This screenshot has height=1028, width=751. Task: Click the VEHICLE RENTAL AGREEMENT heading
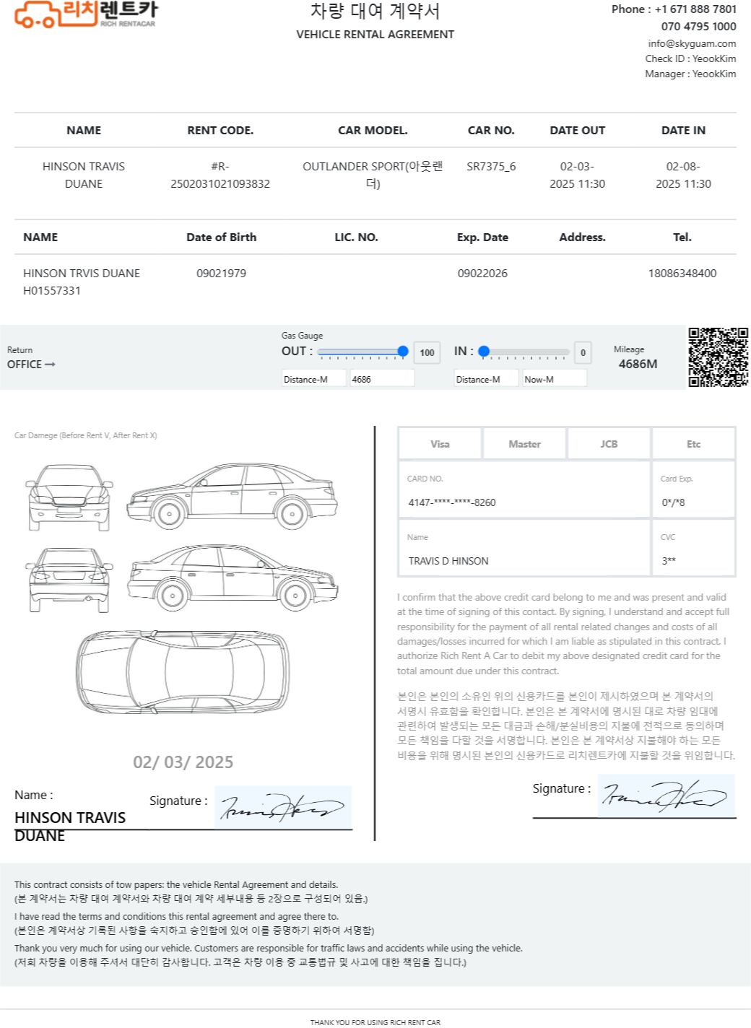375,34
